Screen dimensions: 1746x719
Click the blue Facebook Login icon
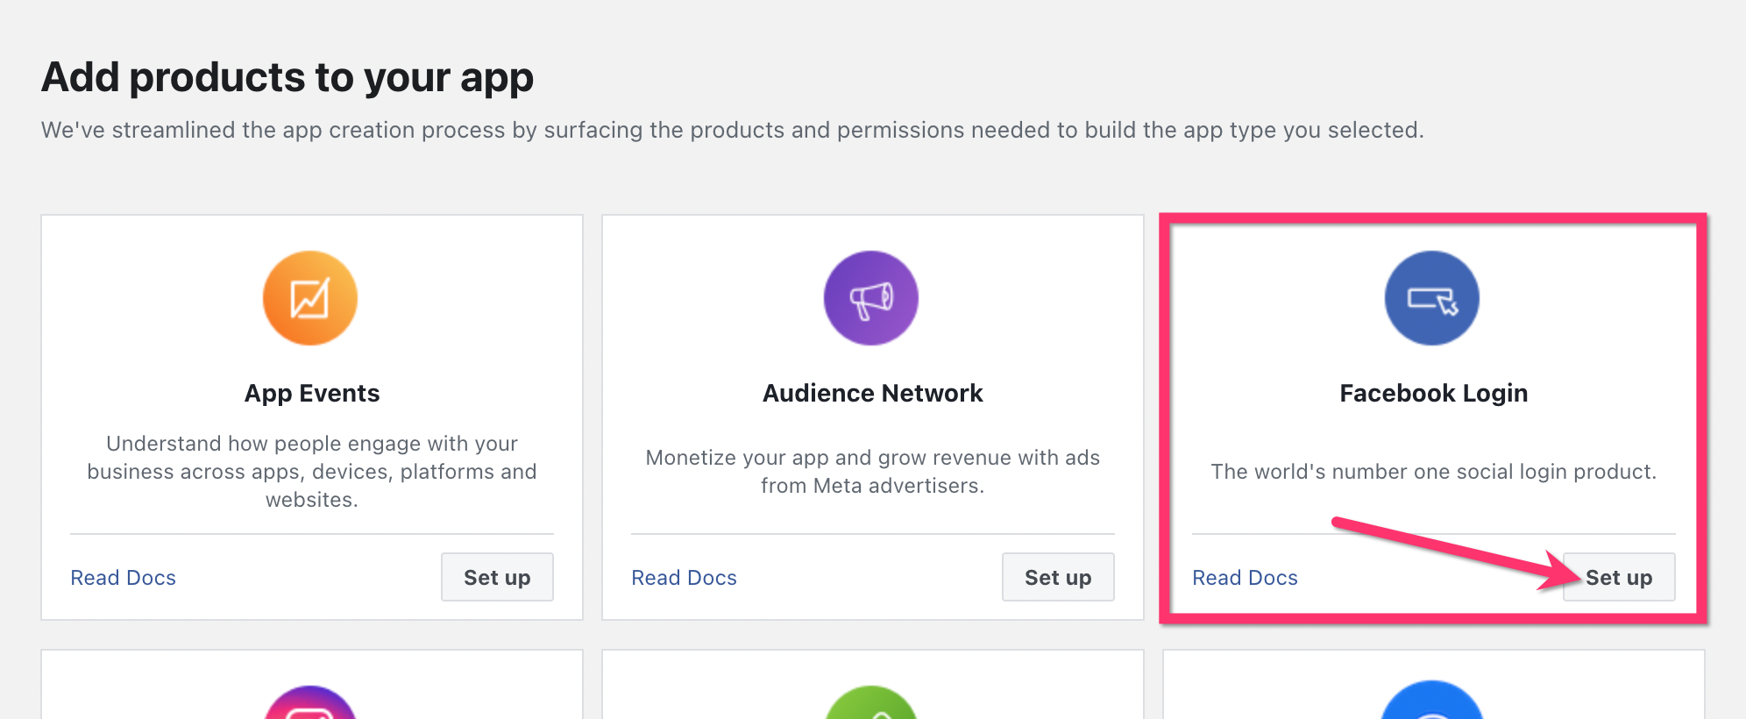click(1432, 298)
